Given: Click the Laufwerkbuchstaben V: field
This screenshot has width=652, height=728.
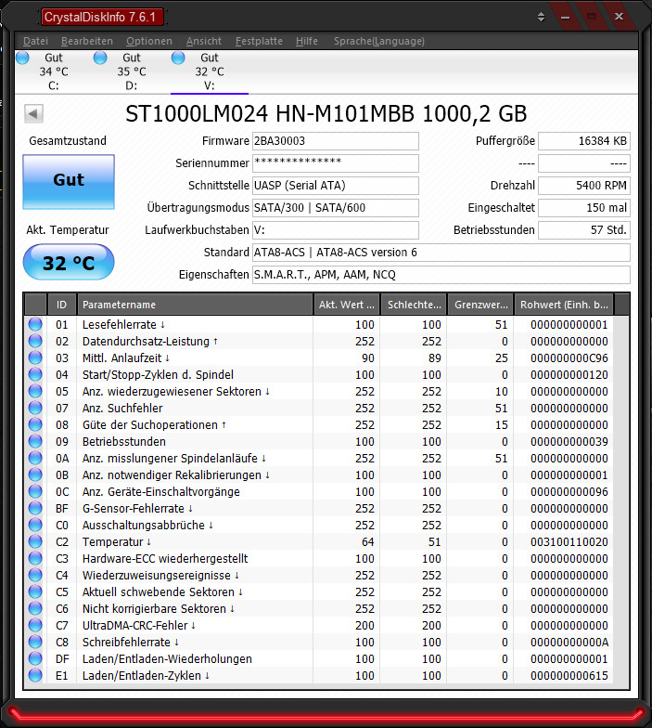Looking at the screenshot, I should click(336, 230).
